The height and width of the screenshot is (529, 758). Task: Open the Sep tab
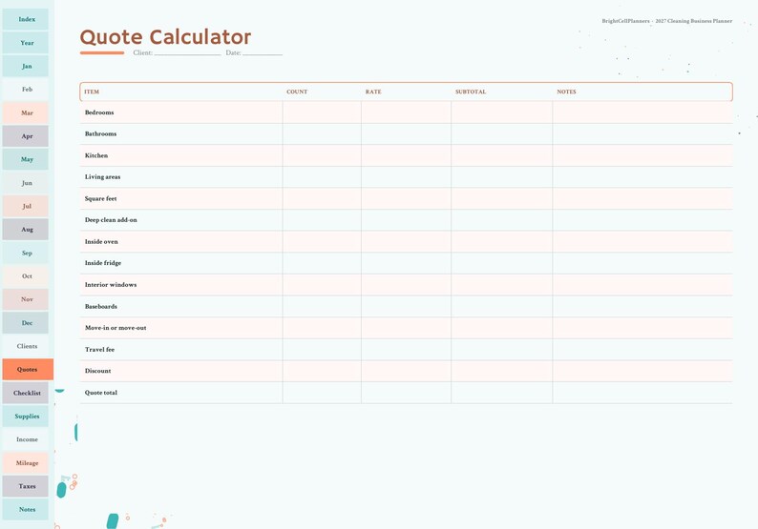26,253
